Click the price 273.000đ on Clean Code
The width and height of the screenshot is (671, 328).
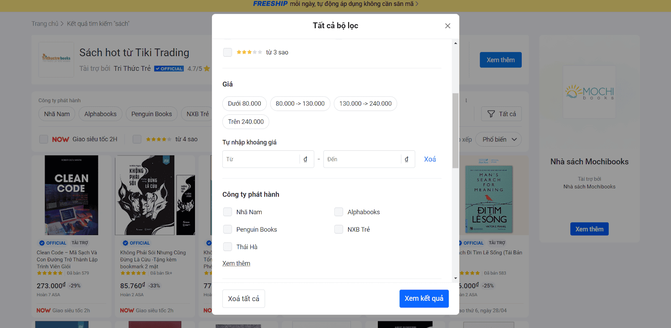pos(51,286)
